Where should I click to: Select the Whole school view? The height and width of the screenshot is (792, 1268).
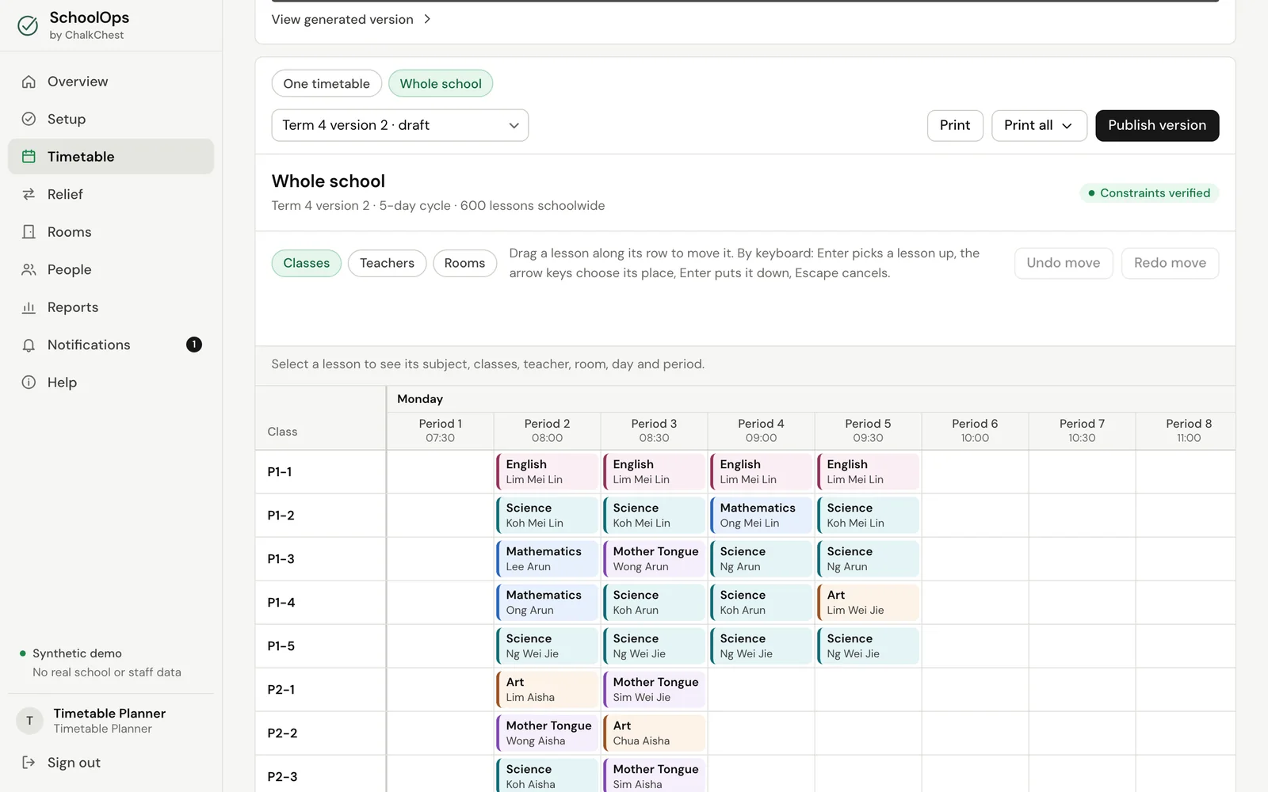point(441,83)
